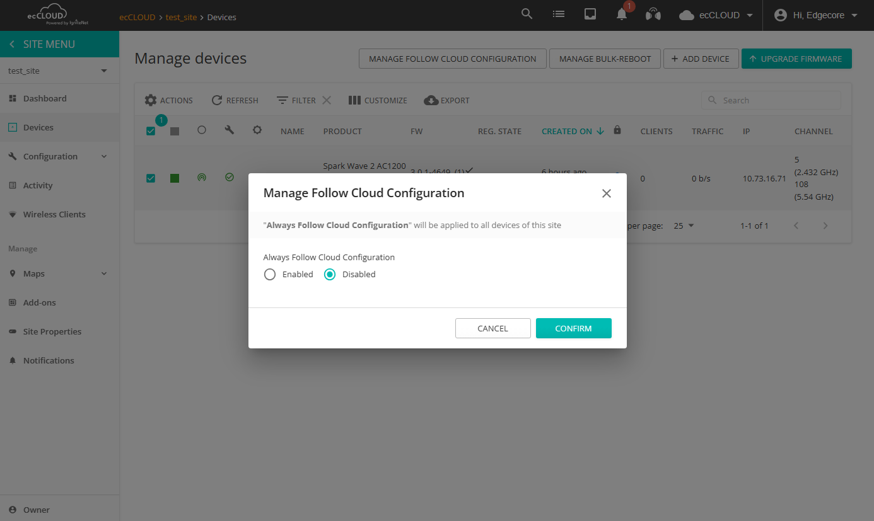Viewport: 874px width, 521px height.
Task: Open the test_site site selector dropdown
Action: [x=59, y=71]
